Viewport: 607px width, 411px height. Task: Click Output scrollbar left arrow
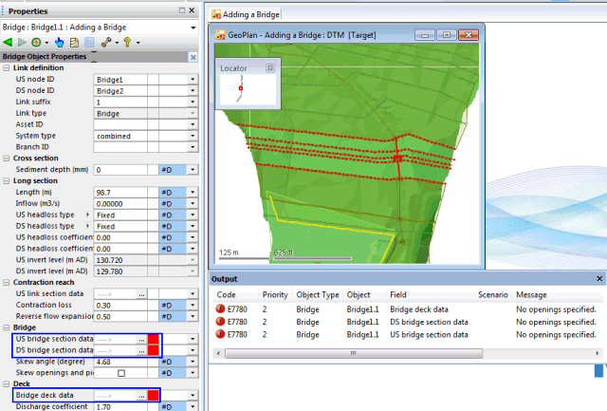[218, 353]
